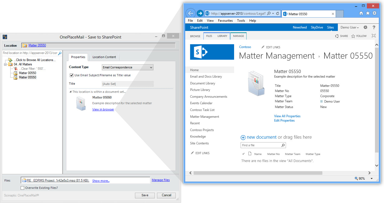This screenshot has height=203, width=384.
Task: Open favourites star icon in browser
Action: coord(368,13)
